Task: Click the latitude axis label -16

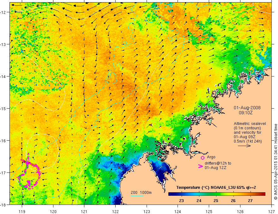Action: [x=3, y=141]
